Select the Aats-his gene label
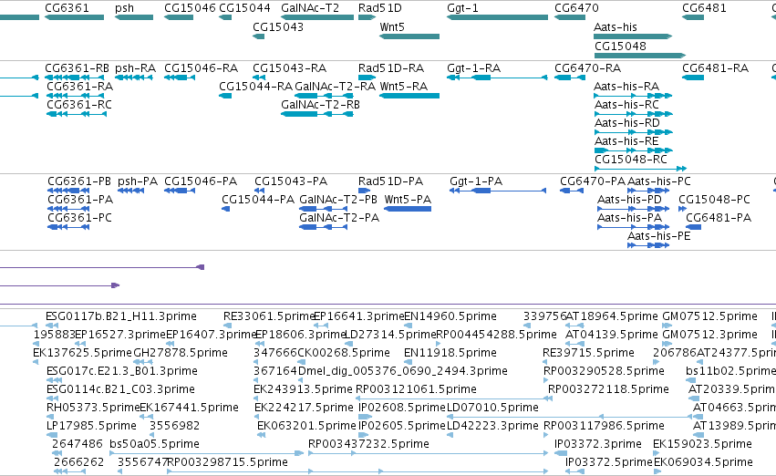Viewport: 776px width, 476px height. click(616, 26)
